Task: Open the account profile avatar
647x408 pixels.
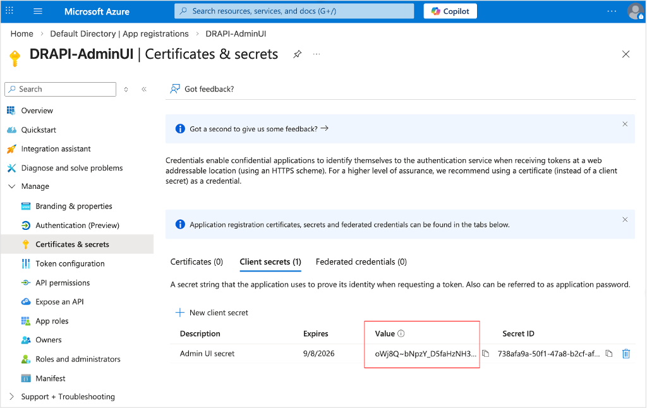Action: (635, 11)
